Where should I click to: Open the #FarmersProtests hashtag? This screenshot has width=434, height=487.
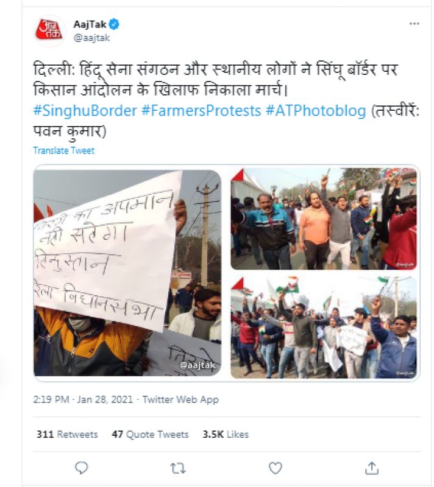click(201, 111)
